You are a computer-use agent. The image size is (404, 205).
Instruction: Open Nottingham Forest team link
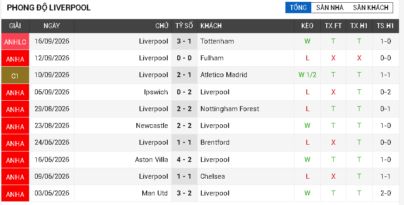(230, 109)
